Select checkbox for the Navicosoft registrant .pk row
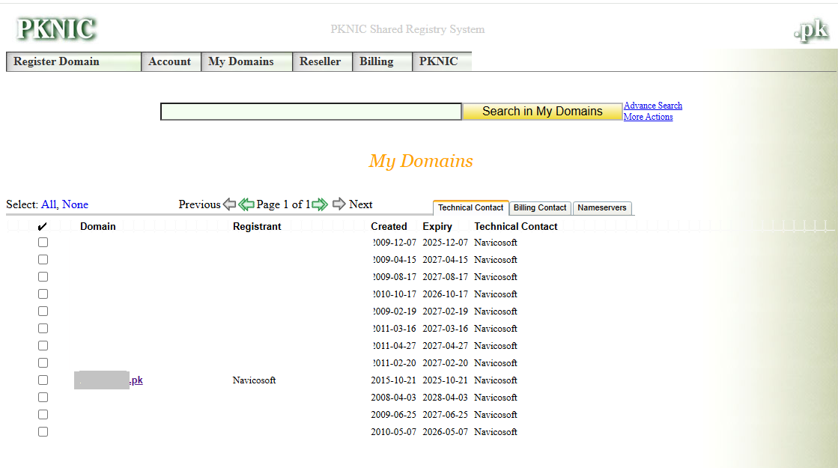Viewport: 838px width, 468px height. click(x=43, y=380)
